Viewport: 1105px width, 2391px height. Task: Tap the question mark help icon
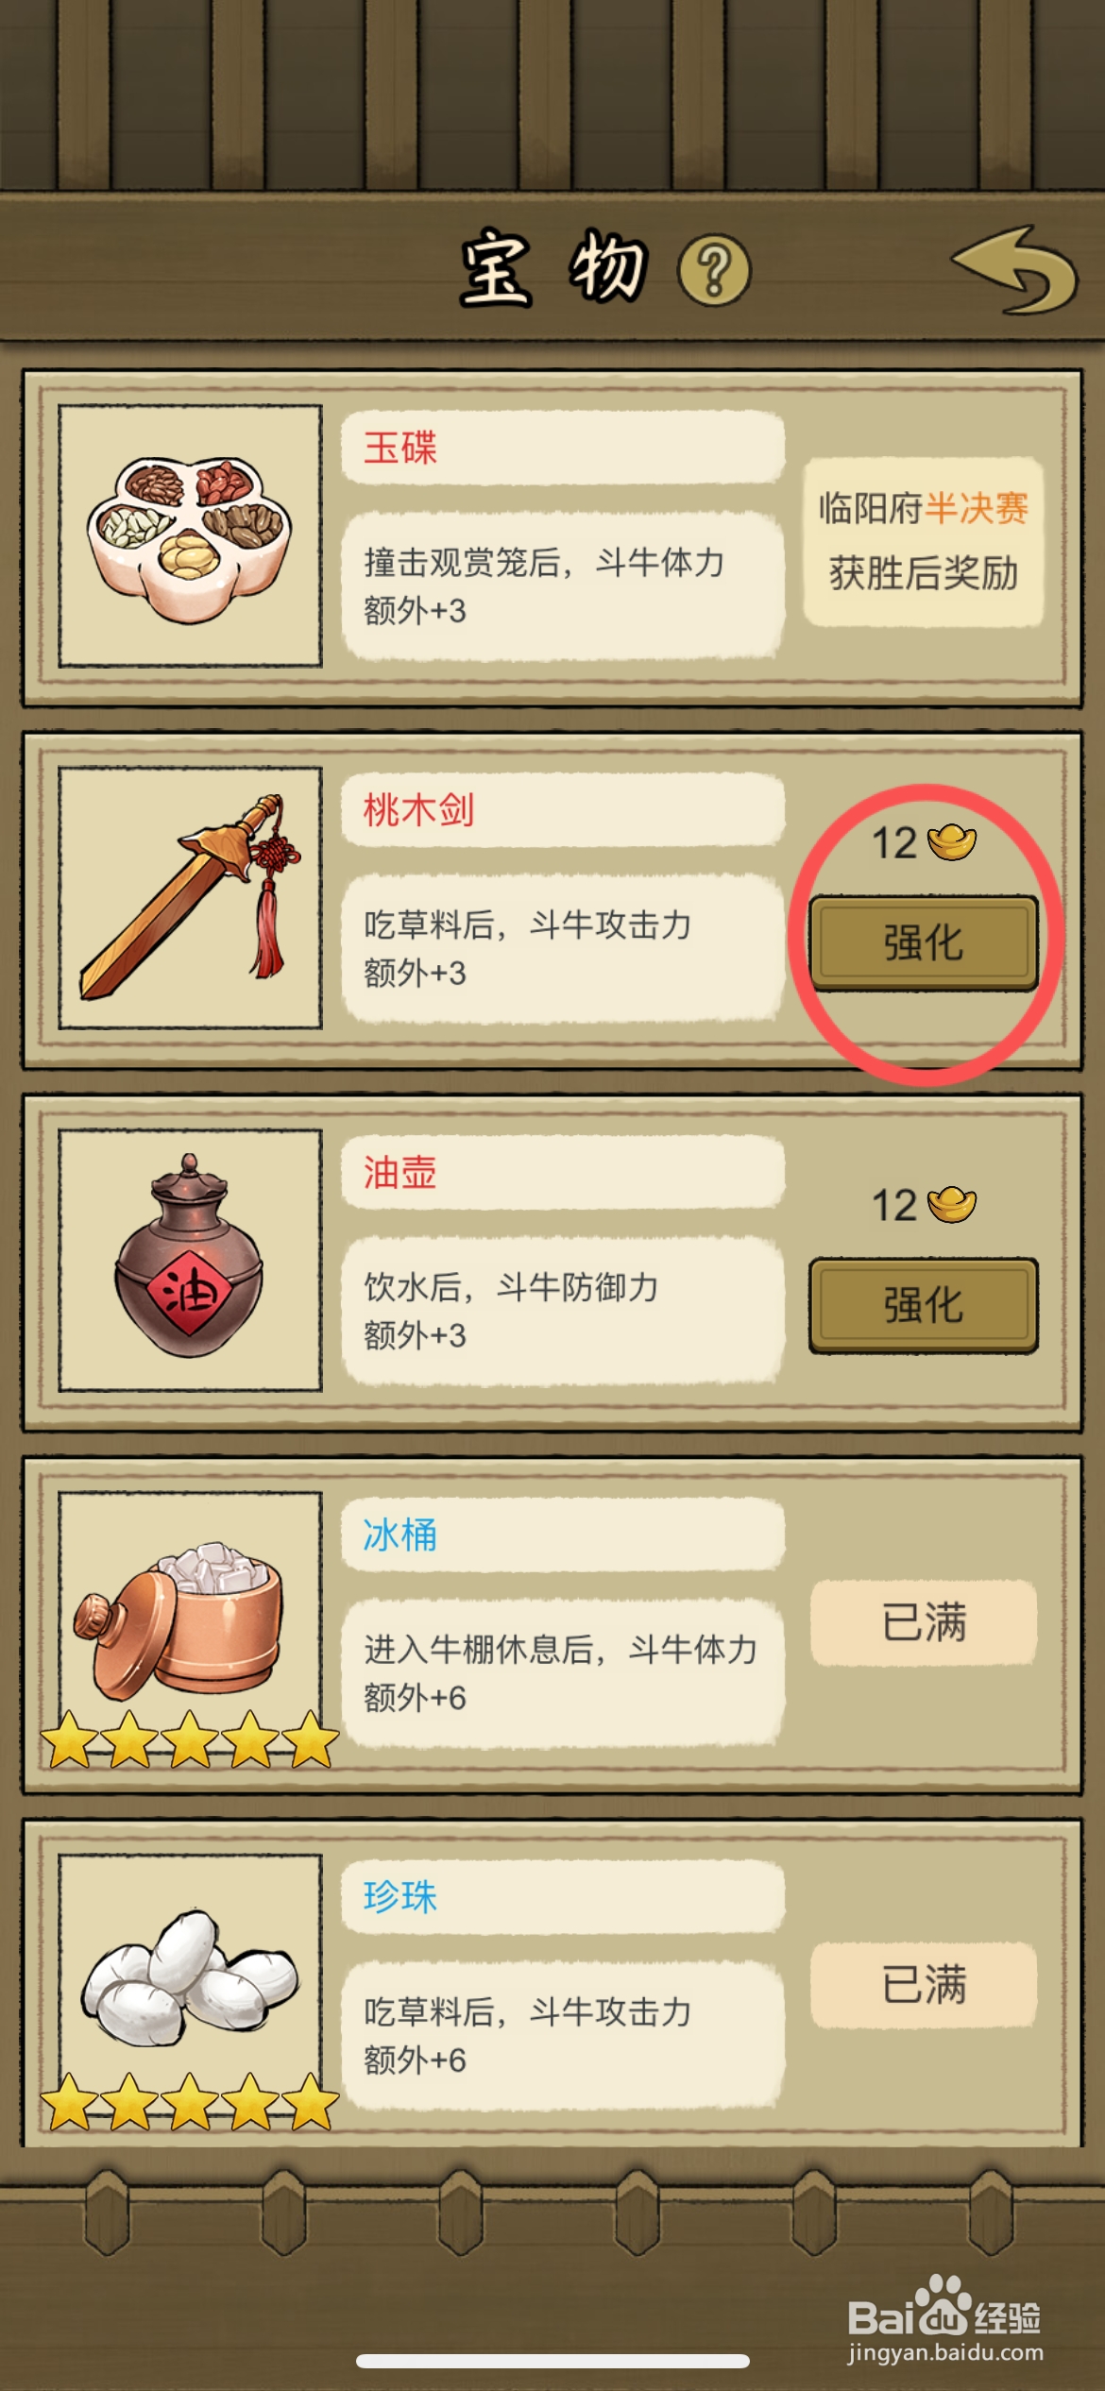coord(714,271)
